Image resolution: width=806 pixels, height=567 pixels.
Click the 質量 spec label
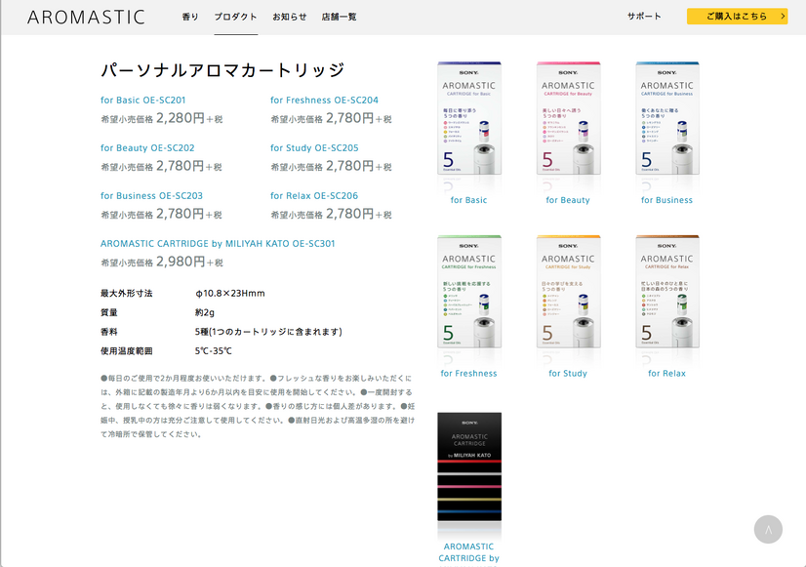[x=109, y=312]
